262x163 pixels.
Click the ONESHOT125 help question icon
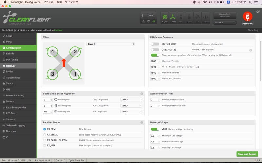pyautogui.click(x=250, y=50)
